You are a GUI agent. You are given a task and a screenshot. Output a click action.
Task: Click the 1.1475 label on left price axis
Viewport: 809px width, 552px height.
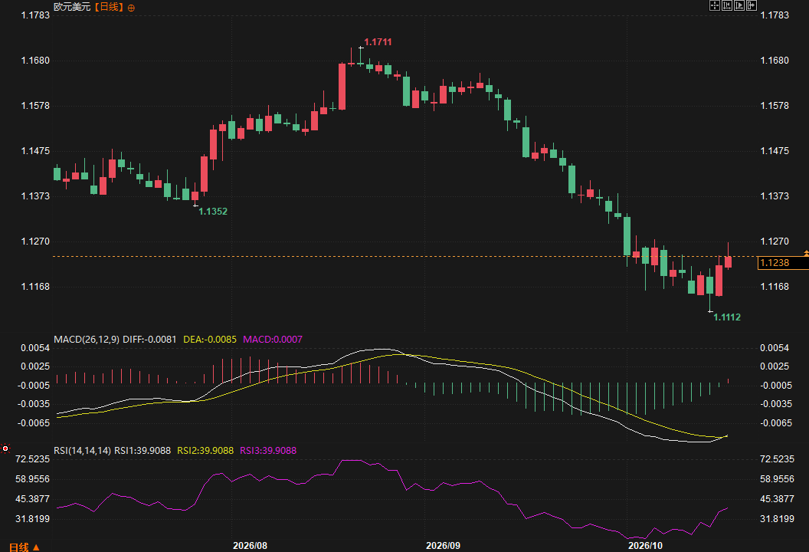click(35, 151)
